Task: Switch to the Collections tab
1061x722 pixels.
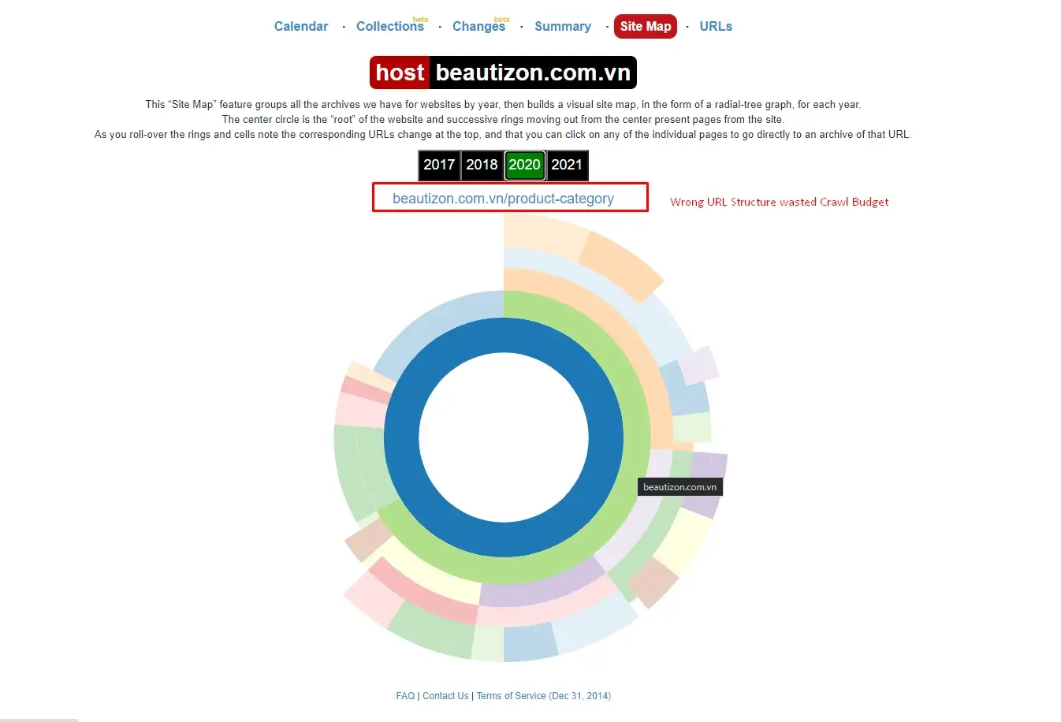Action: (x=389, y=26)
